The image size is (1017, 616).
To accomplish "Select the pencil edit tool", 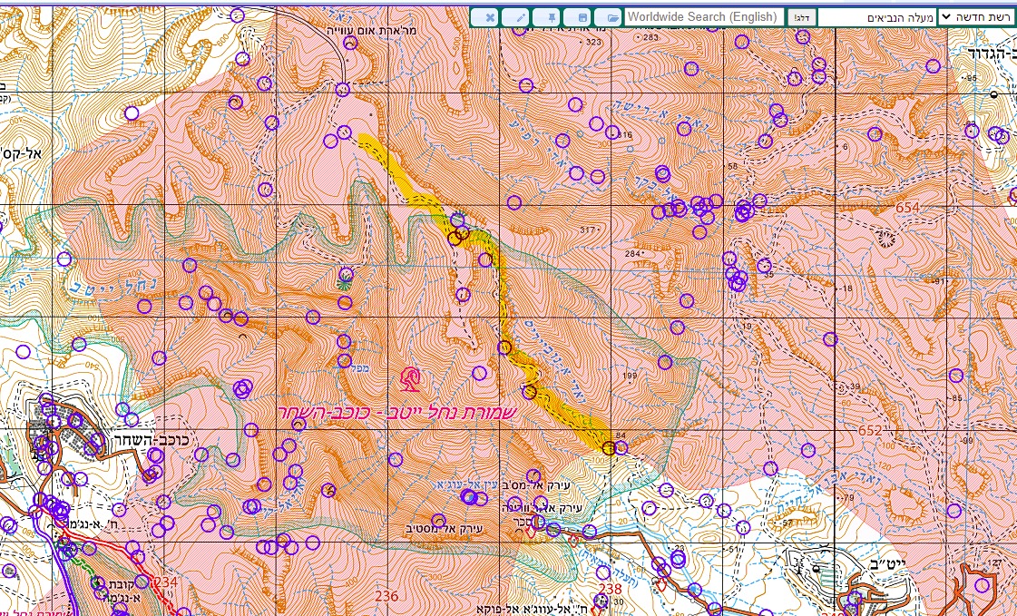I will [520, 17].
